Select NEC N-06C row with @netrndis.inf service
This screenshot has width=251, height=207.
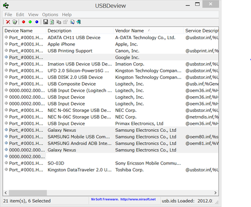click(x=111, y=117)
